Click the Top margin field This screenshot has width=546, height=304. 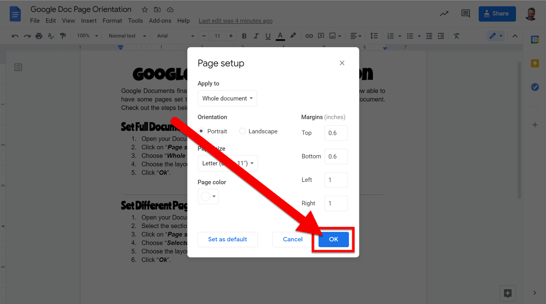coord(336,133)
